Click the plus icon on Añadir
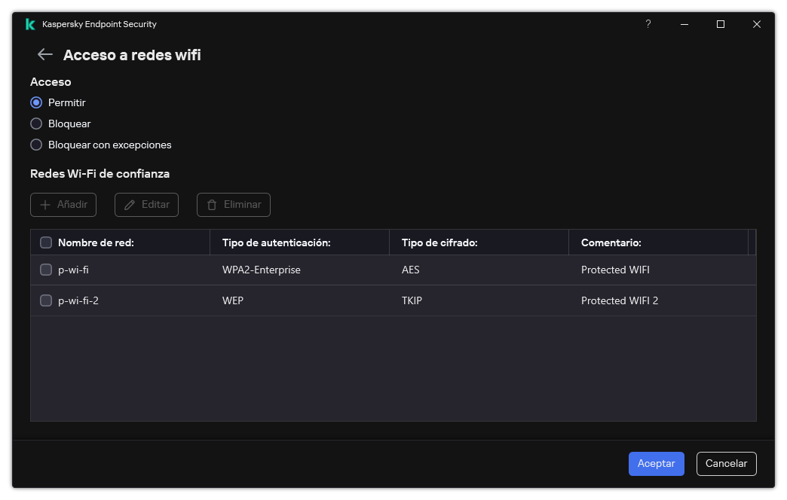The height and width of the screenshot is (500, 787). (x=46, y=204)
